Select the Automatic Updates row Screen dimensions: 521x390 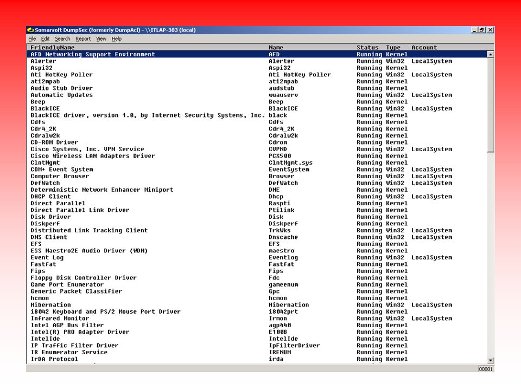[x=257, y=95]
